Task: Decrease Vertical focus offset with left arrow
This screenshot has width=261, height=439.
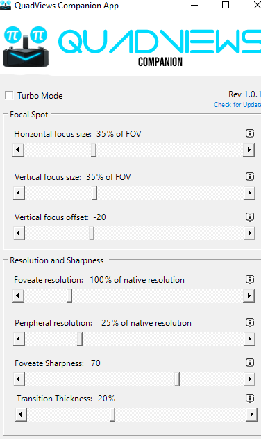Action: coord(19,233)
